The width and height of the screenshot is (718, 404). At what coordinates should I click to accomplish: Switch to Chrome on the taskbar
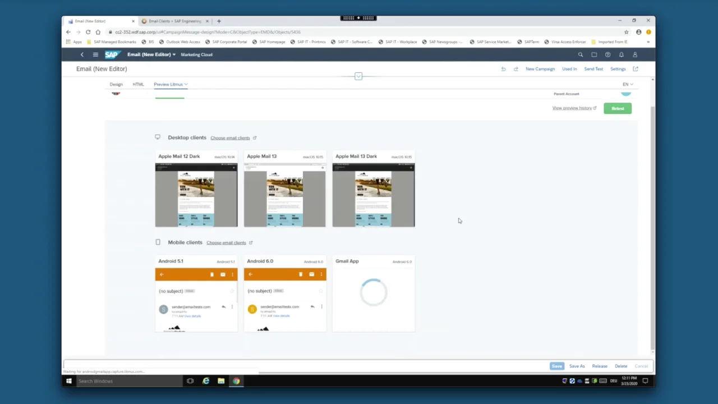click(236, 381)
